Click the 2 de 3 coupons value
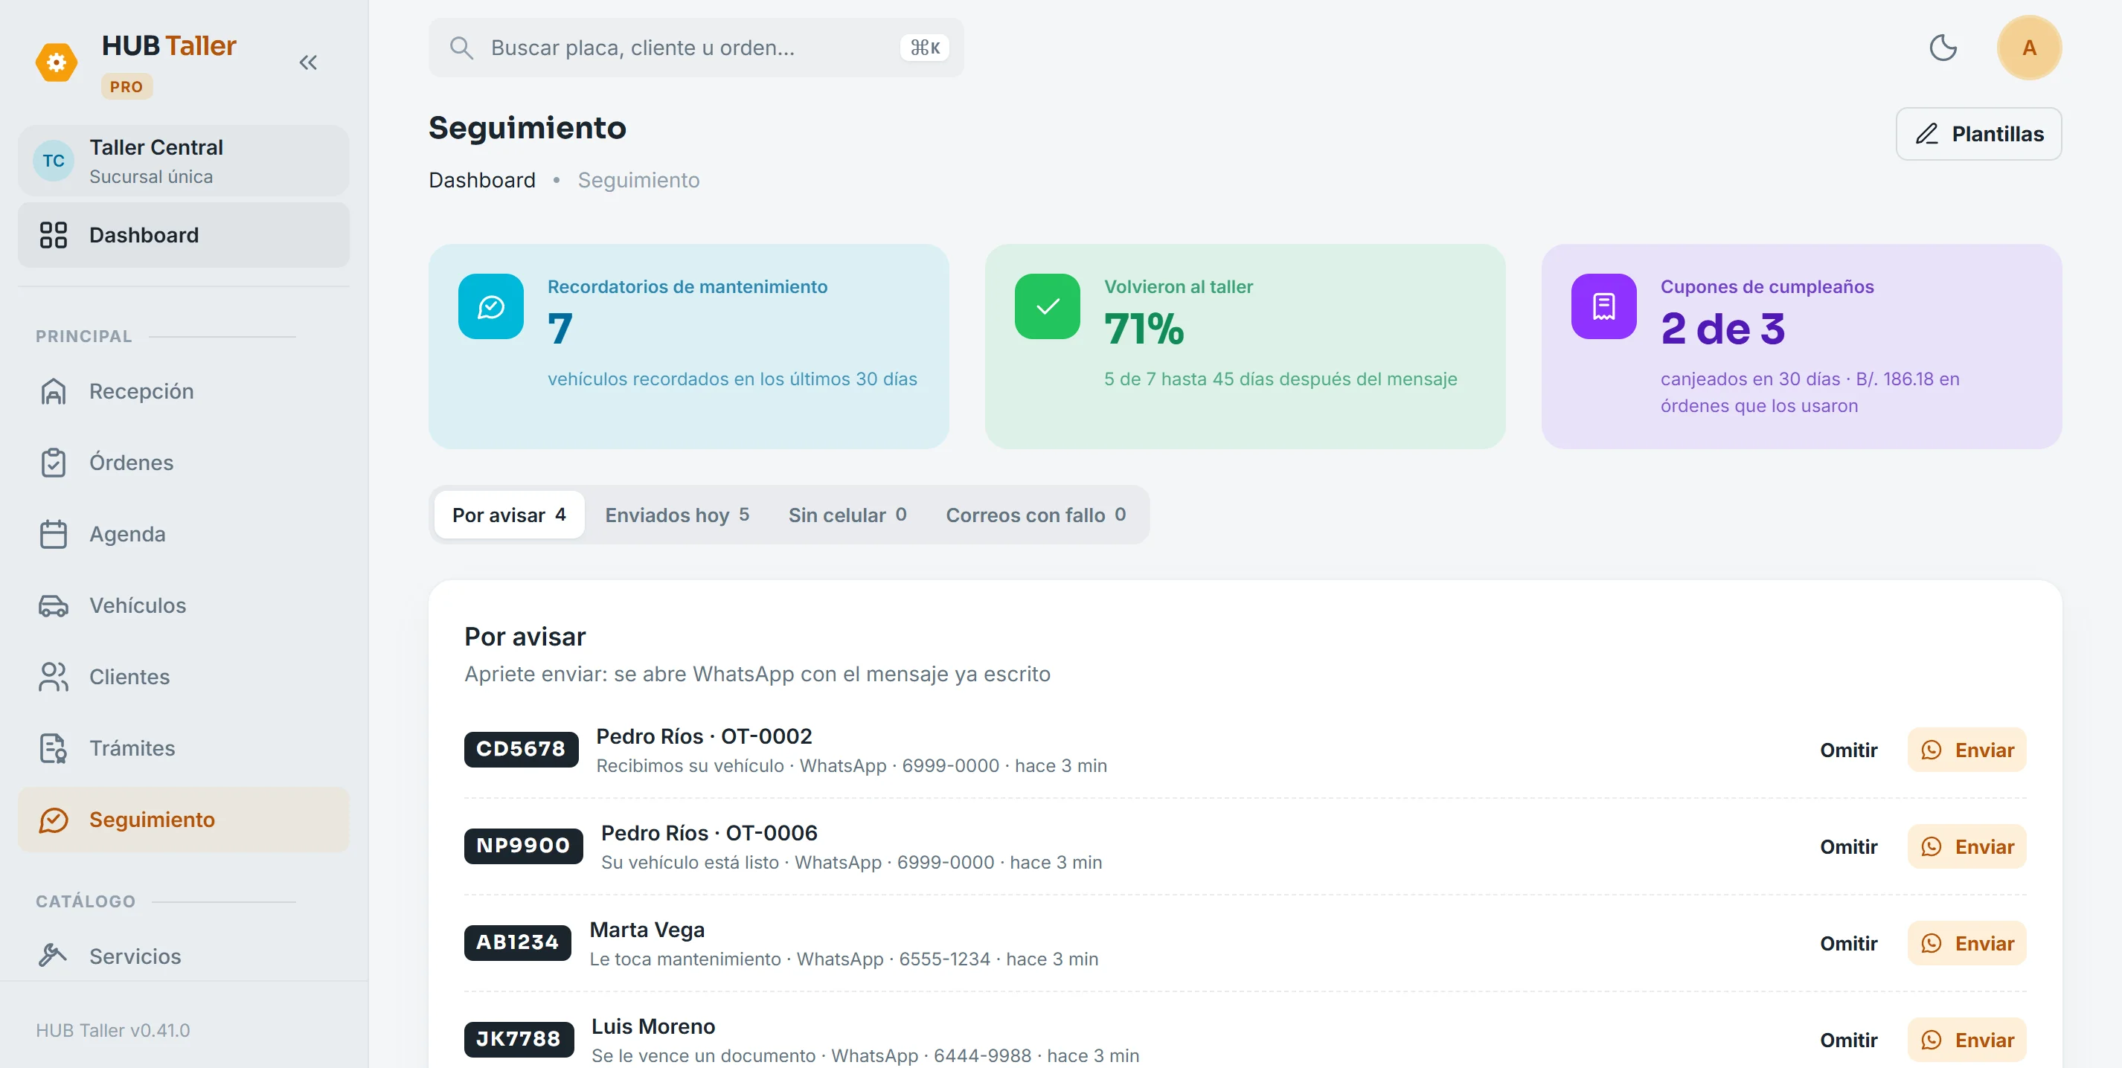This screenshot has width=2122, height=1068. point(1722,329)
